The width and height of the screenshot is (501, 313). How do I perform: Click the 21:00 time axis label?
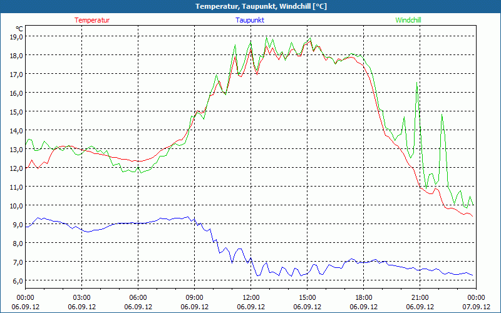[420, 298]
